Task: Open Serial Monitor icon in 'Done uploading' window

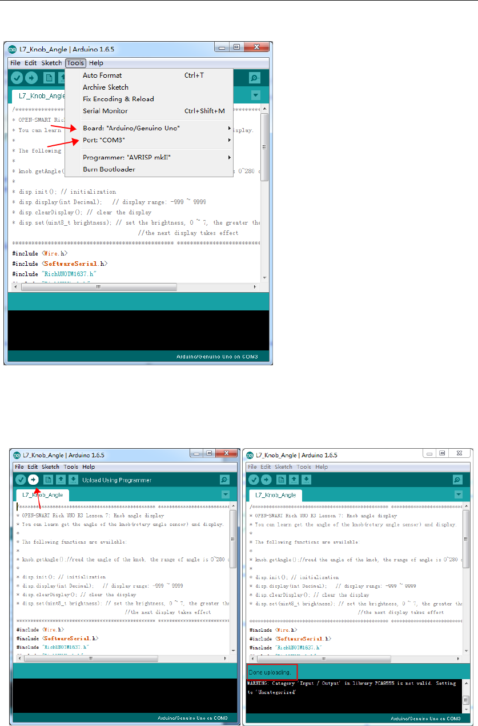Action: pyautogui.click(x=457, y=480)
